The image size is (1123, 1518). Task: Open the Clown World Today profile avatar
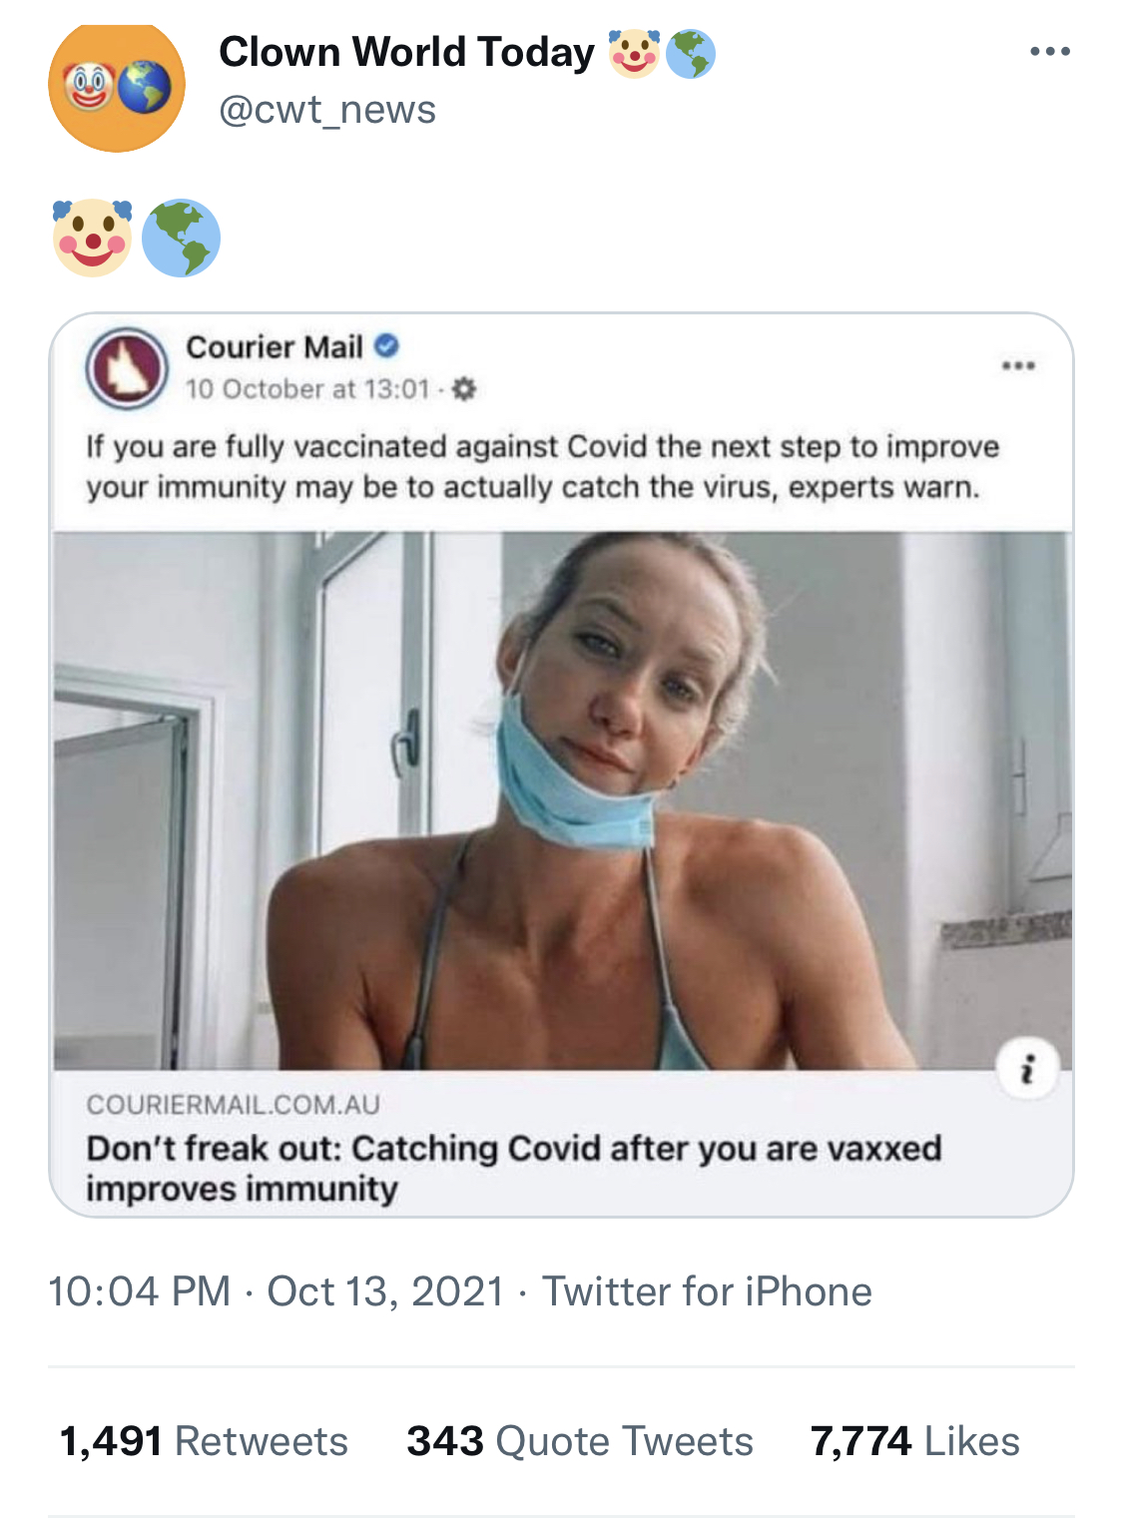click(117, 87)
